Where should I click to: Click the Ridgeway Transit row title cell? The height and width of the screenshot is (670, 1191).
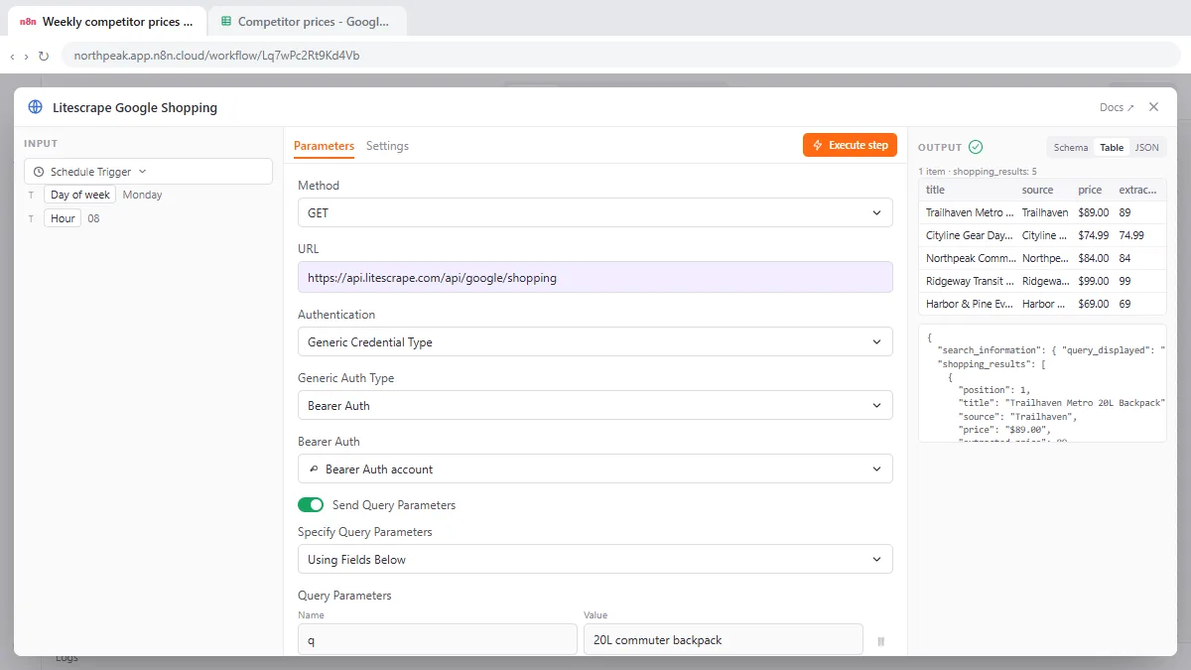tap(968, 281)
